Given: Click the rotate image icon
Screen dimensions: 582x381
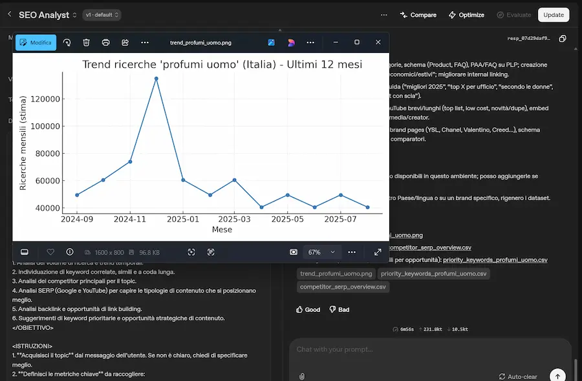Looking at the screenshot, I should (67, 43).
